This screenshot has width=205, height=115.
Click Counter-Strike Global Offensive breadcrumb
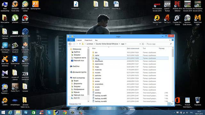(x=107, y=44)
